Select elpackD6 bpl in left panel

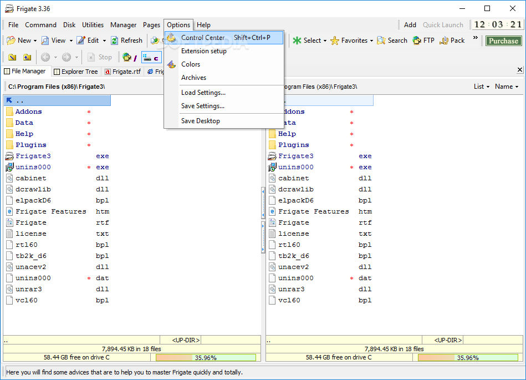(57, 200)
